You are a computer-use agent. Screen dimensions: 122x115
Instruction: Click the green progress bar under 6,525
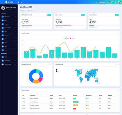click(27, 25)
